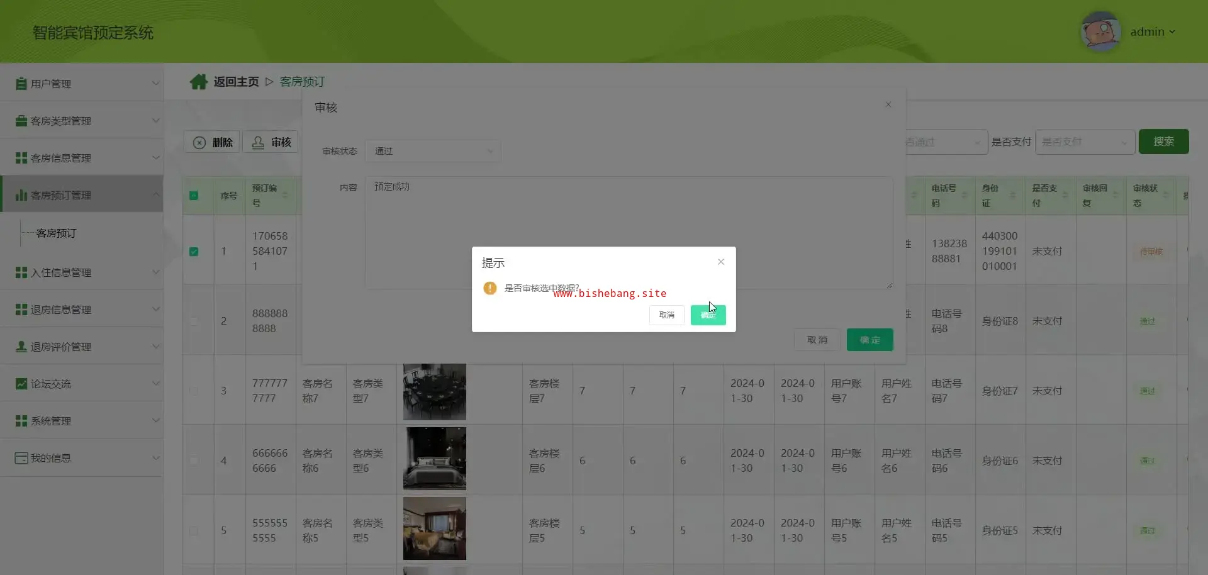
Task: Sort by 审核回复 column sort arrows
Action: (x=1116, y=196)
